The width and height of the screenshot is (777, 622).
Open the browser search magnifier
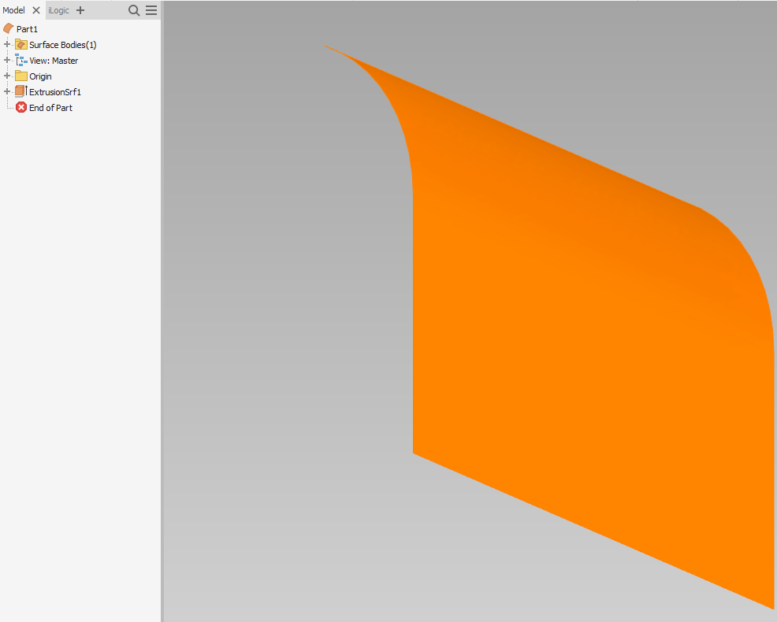pyautogui.click(x=134, y=10)
